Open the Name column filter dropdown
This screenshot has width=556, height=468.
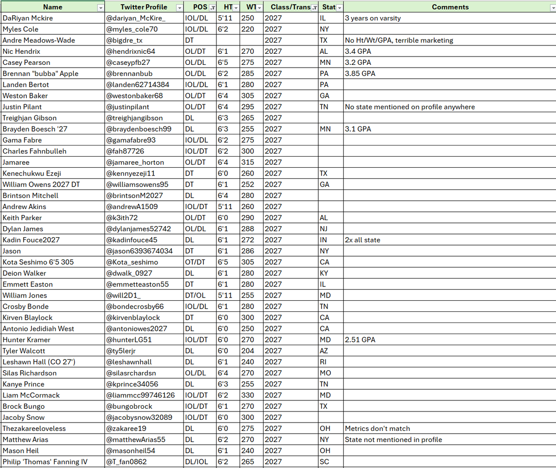[x=101, y=8]
